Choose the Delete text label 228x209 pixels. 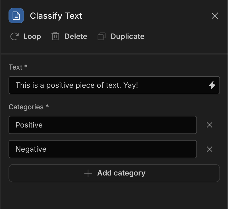(x=76, y=36)
